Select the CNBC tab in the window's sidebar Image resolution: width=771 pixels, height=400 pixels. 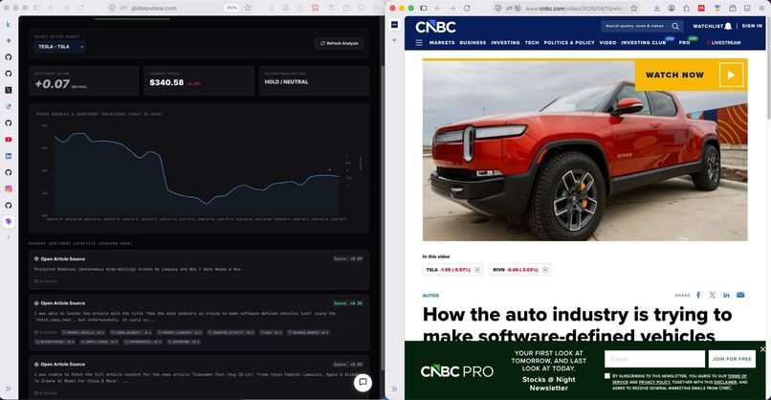pyautogui.click(x=394, y=24)
